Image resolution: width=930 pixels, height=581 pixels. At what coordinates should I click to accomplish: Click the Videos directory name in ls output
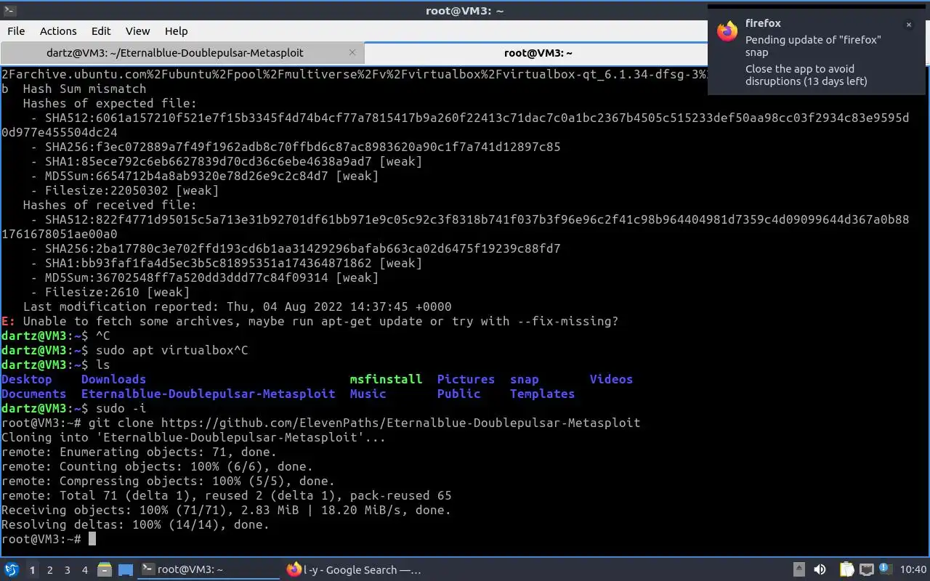tap(611, 379)
